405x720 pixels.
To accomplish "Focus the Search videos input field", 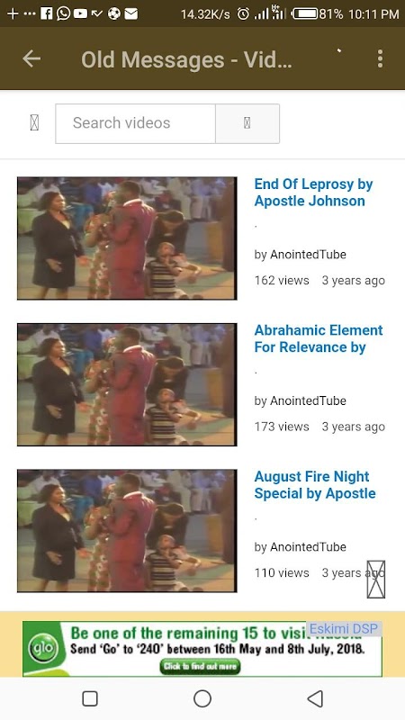I will tap(136, 123).
